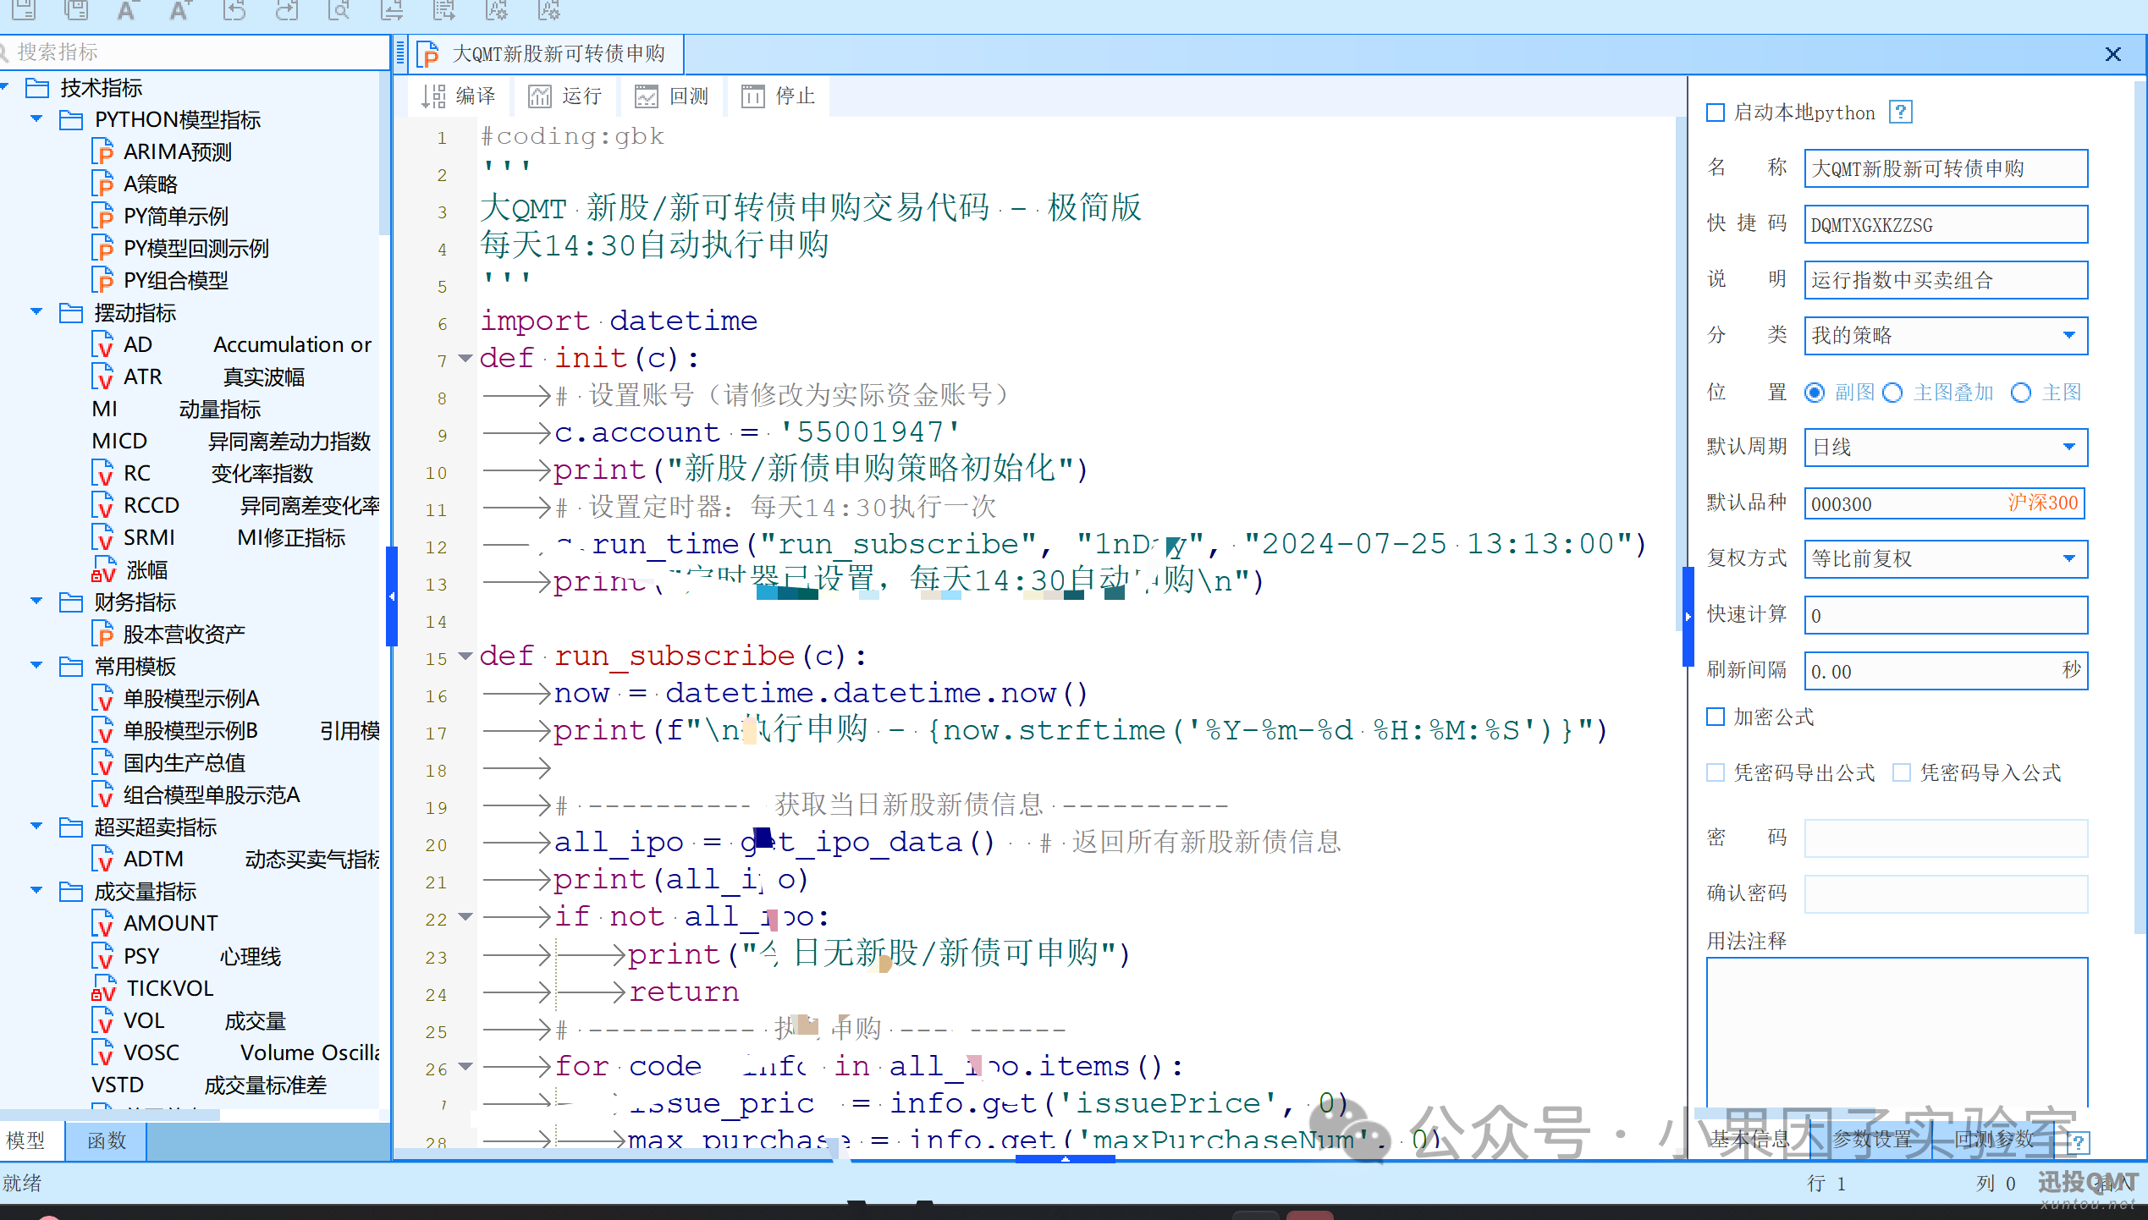Collapse the 摆动指标 folder

point(36,311)
